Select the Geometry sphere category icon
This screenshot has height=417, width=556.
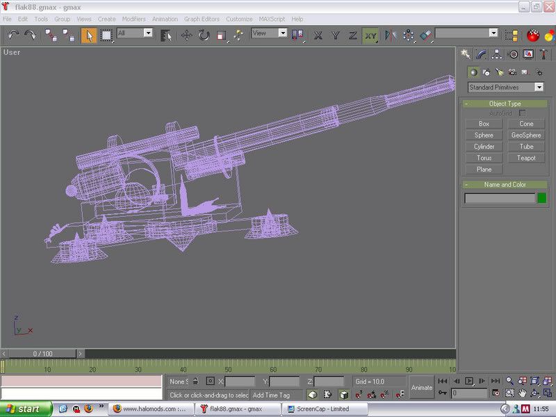click(473, 72)
